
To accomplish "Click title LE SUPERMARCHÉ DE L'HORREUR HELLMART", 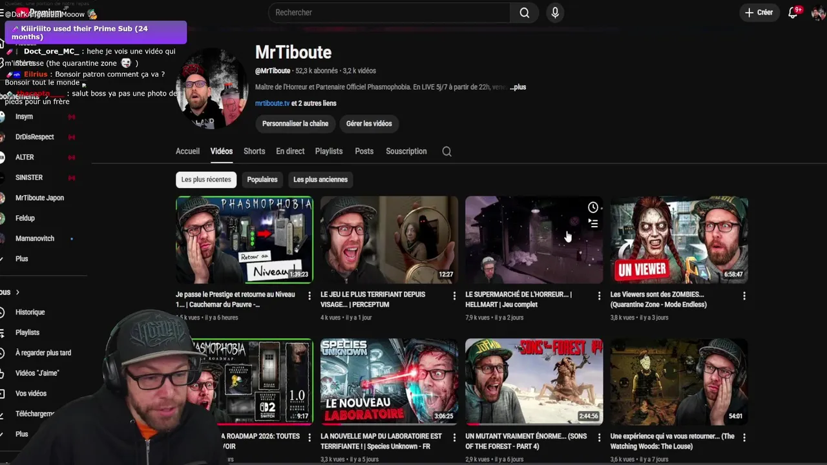I will (x=518, y=300).
